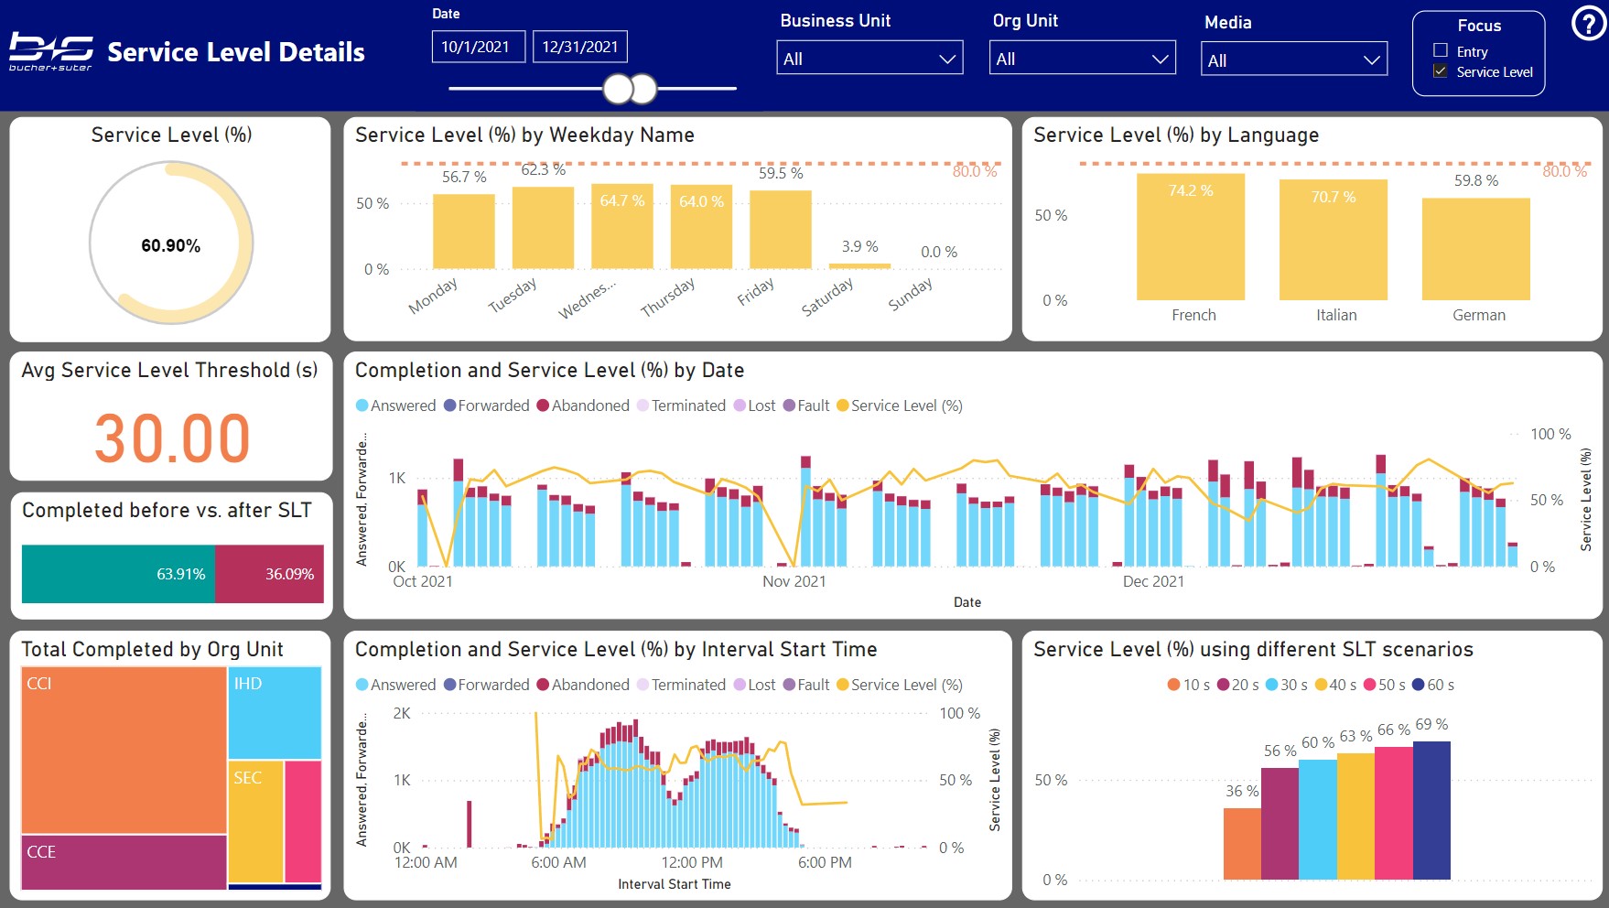
Task: Uncheck the Service Level focus checkbox
Action: pyautogui.click(x=1441, y=71)
